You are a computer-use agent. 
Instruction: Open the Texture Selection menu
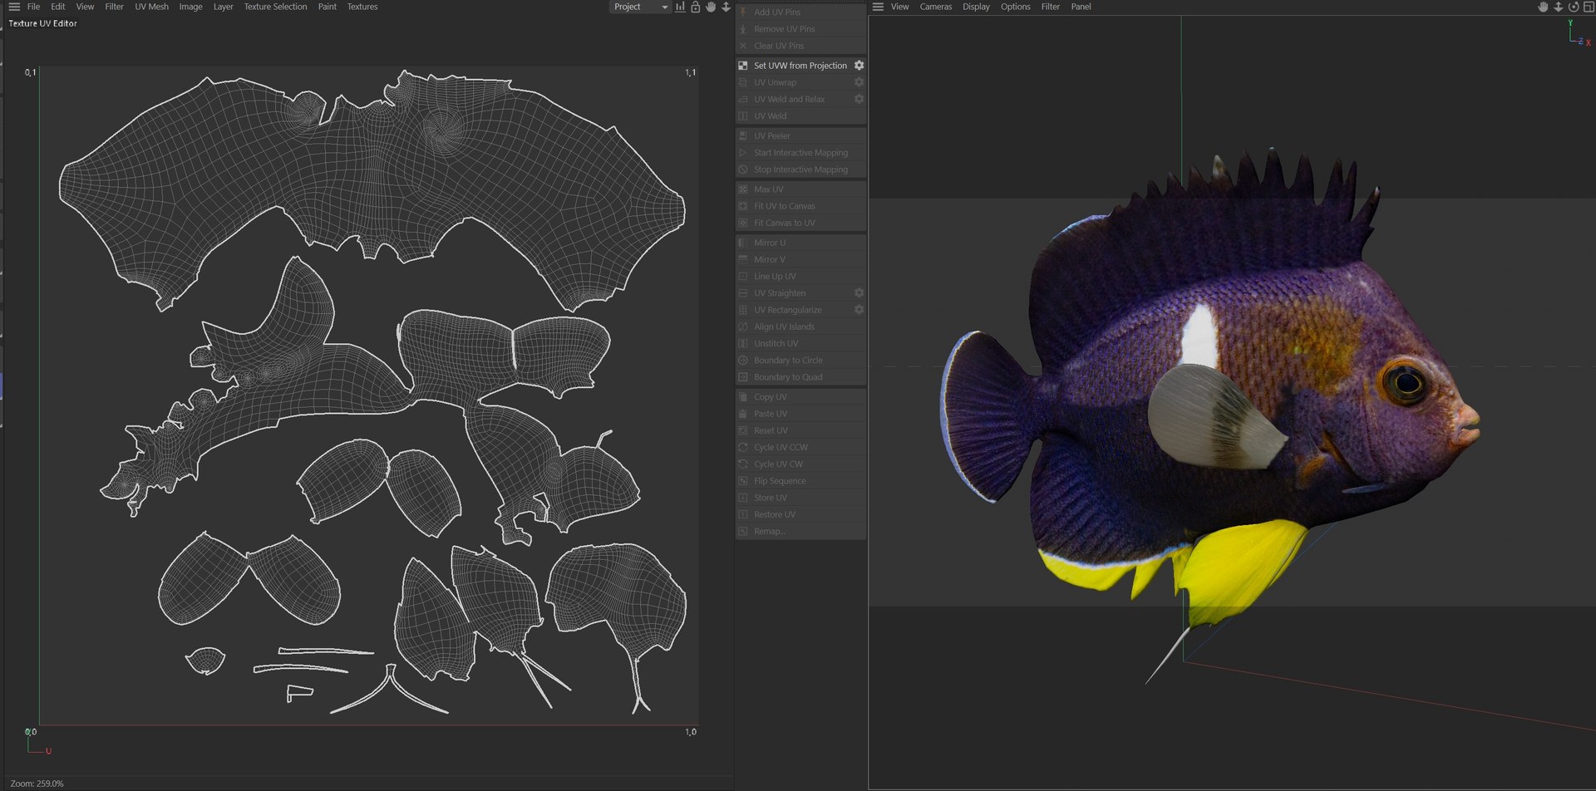275,7
